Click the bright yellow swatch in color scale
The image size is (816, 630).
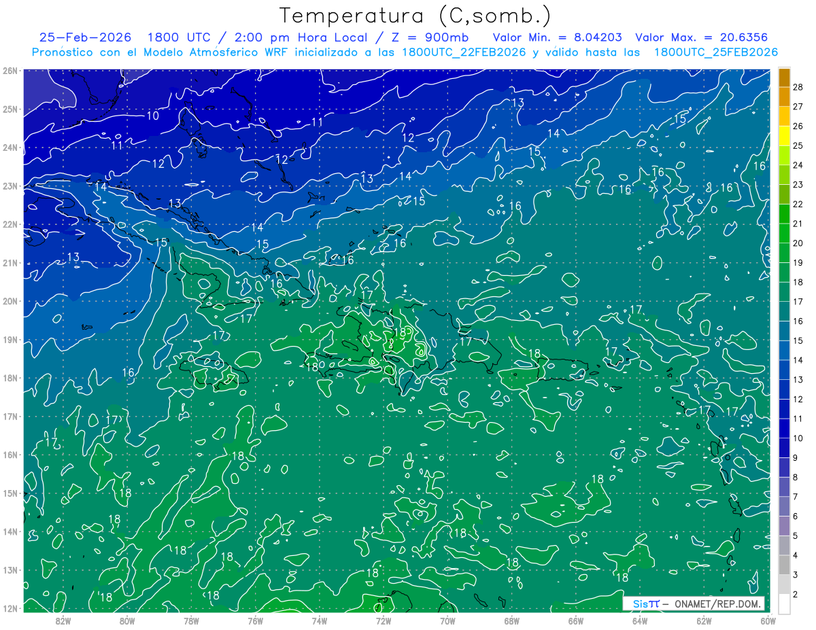point(784,136)
